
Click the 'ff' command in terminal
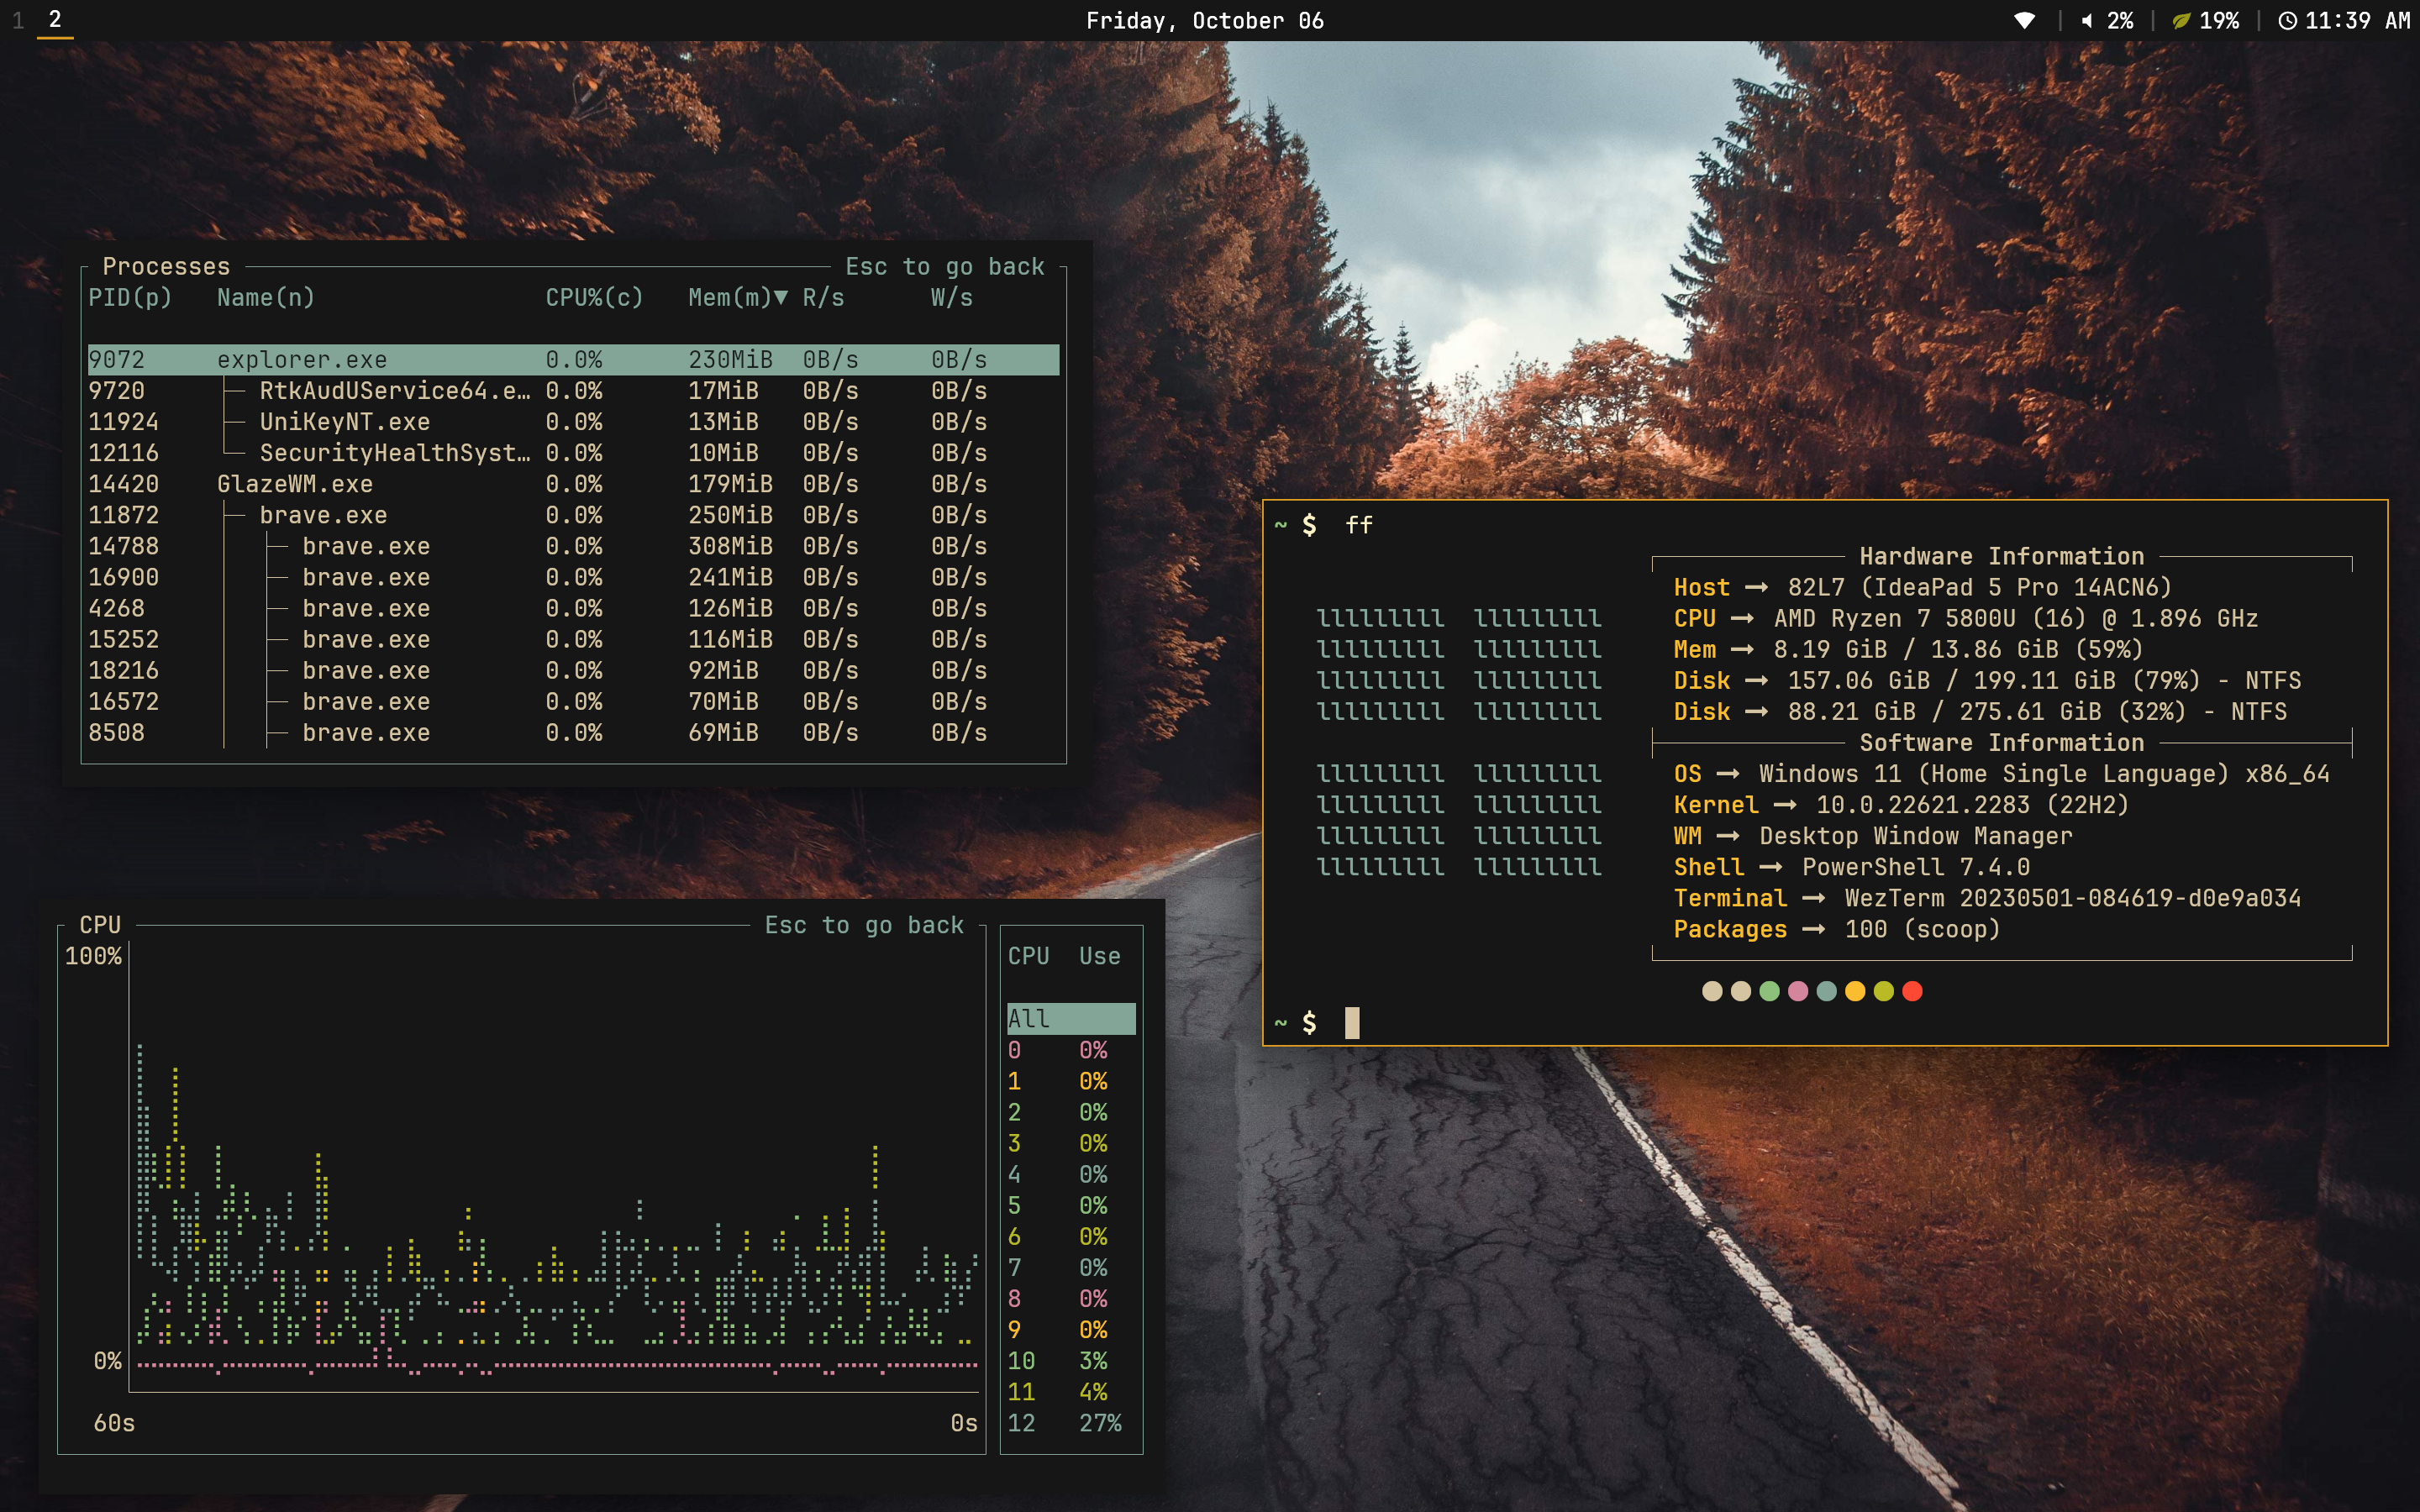click(x=1359, y=525)
